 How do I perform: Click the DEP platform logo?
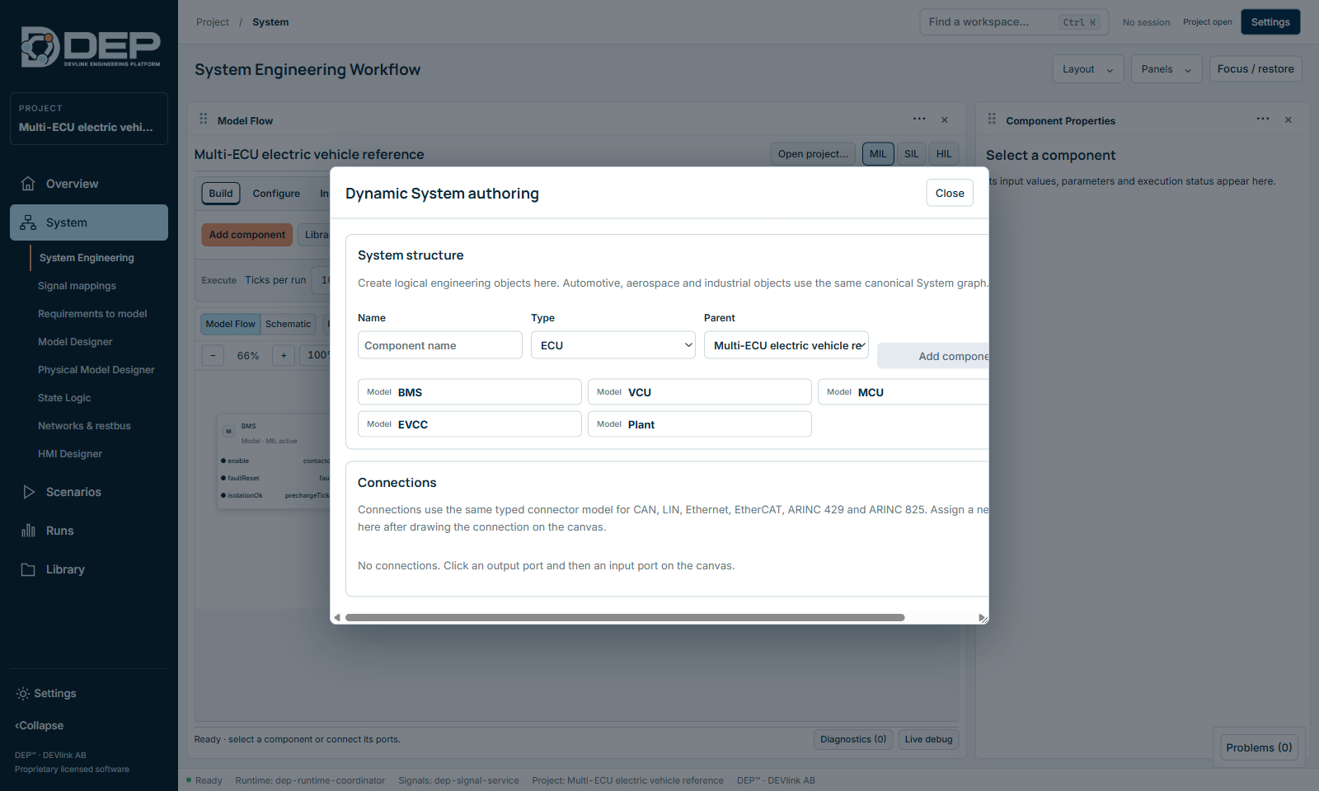pos(91,47)
